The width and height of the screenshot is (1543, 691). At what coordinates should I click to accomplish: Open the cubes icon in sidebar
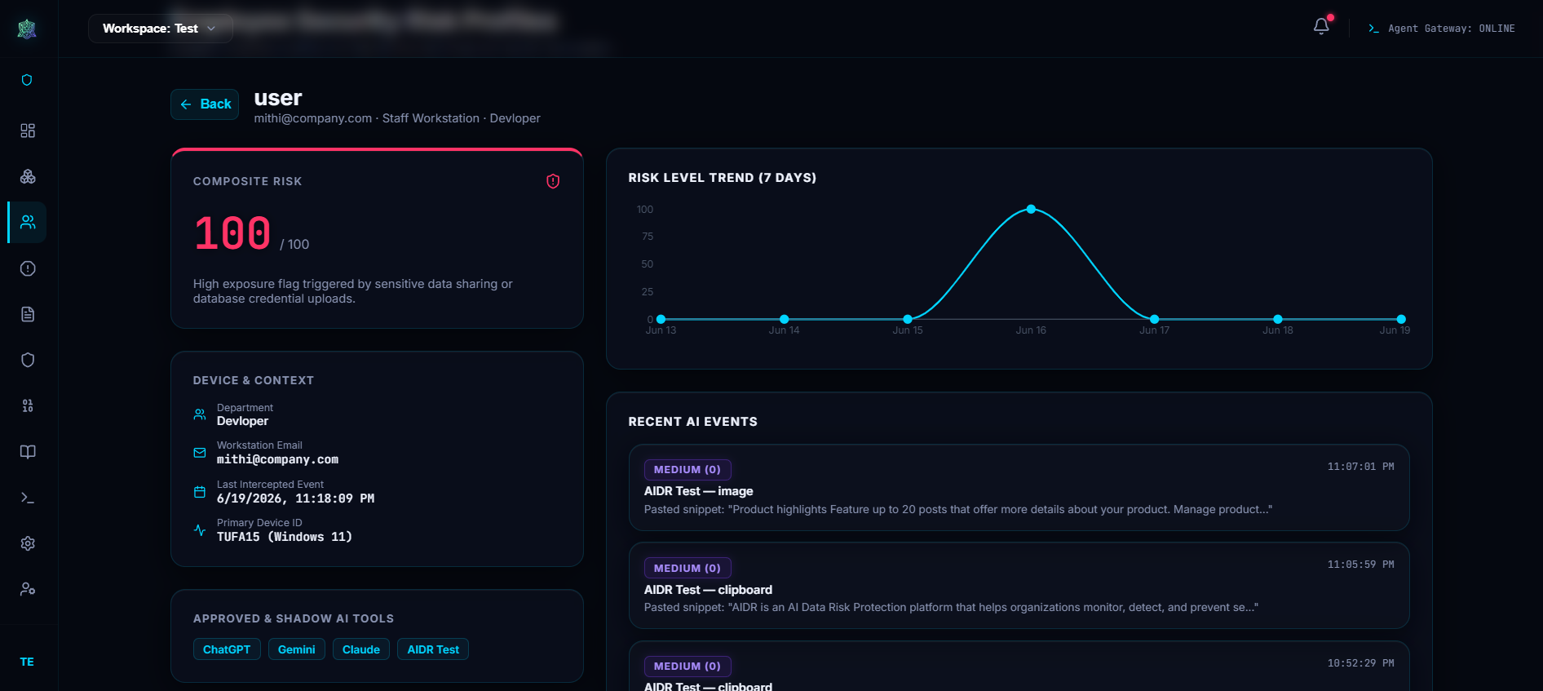[28, 176]
